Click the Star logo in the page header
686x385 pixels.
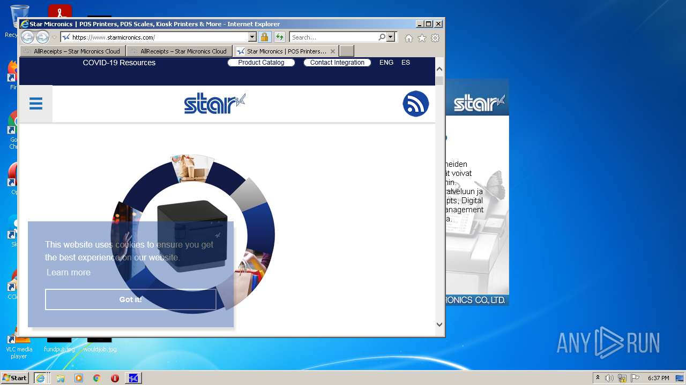(x=214, y=104)
